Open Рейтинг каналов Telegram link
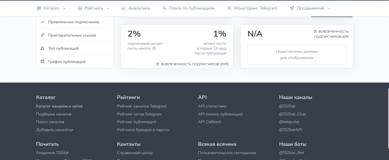Viewport: 389px width, 160px height. [x=142, y=106]
